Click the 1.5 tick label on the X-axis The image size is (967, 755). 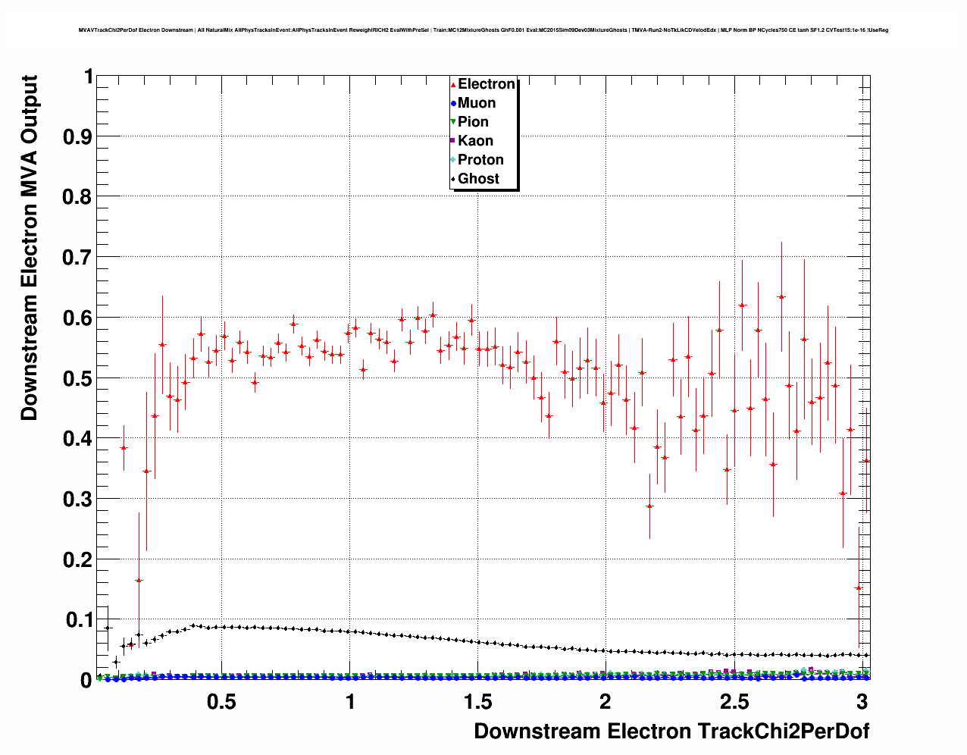coord(477,702)
